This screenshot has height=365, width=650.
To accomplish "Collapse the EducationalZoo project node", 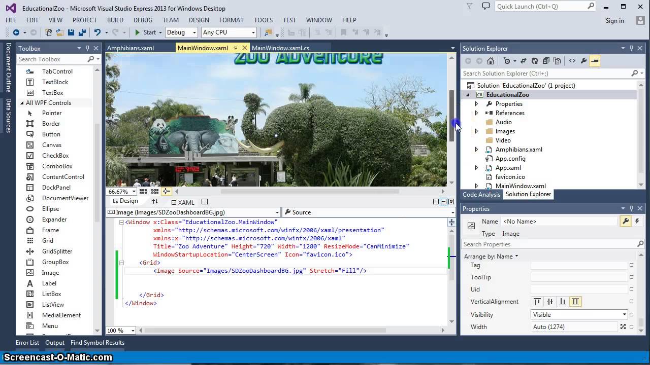I will [468, 95].
